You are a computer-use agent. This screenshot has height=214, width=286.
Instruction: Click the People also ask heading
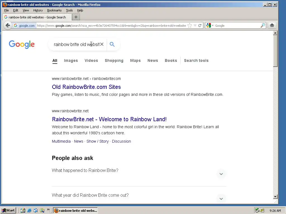pyautogui.click(x=72, y=158)
